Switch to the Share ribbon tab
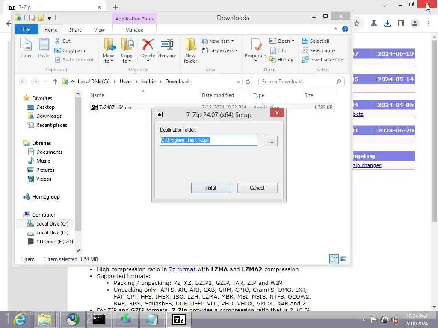 point(75,30)
